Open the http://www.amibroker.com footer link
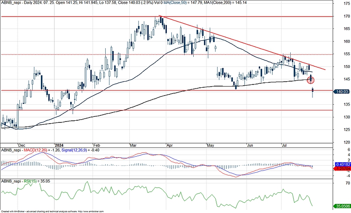Viewport: 351px width, 213px height. coord(91,211)
